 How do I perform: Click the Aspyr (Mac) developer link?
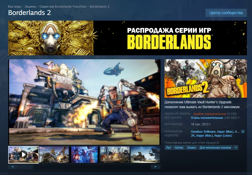(x=225, y=132)
